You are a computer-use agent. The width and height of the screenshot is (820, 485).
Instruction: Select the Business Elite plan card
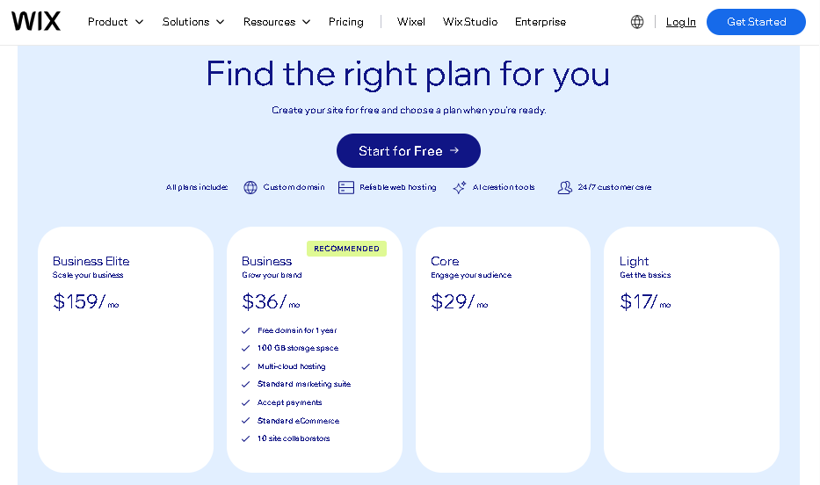pos(126,350)
